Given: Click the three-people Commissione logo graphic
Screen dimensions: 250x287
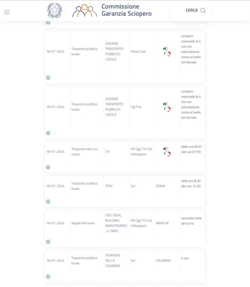Looking at the screenshot, I should pos(84,11).
